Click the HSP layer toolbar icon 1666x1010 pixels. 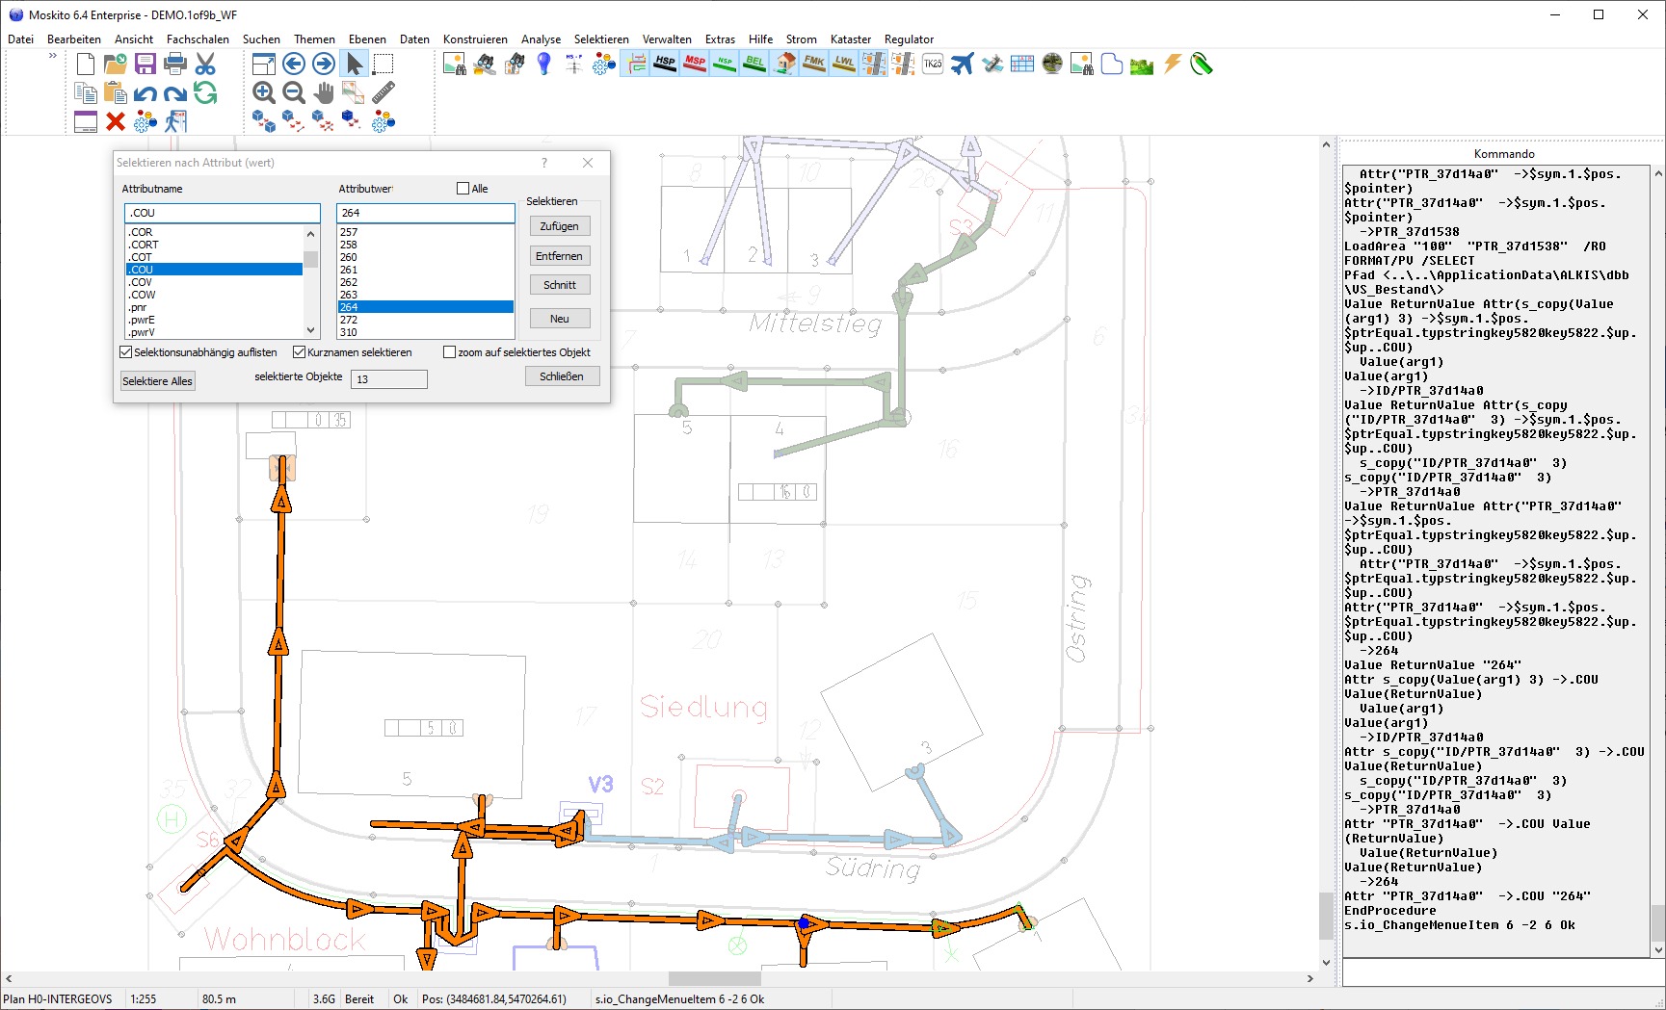[665, 64]
